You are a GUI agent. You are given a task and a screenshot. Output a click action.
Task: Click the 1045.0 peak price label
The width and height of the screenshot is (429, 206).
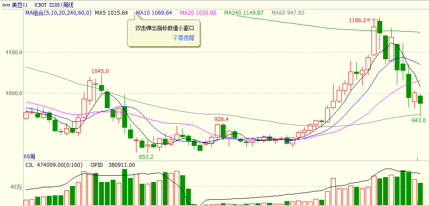point(100,71)
